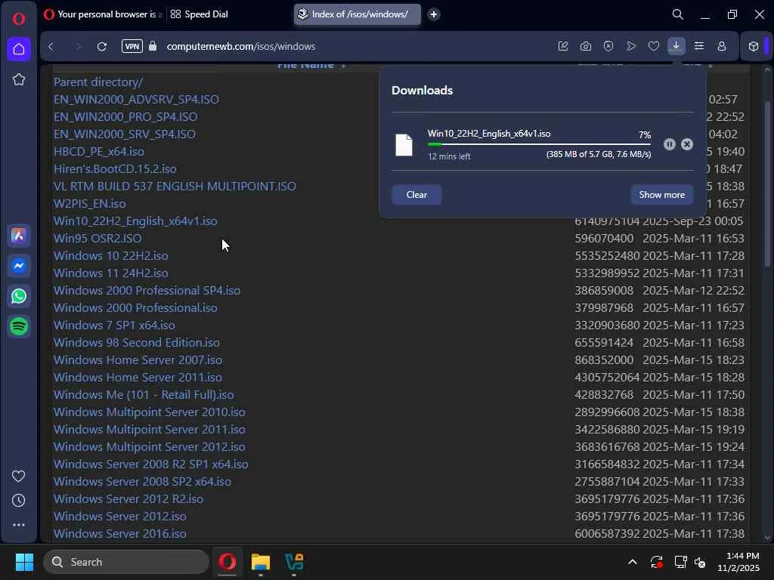774x580 pixels.
Task: Click the Home sidebar icon
Action: (x=19, y=49)
